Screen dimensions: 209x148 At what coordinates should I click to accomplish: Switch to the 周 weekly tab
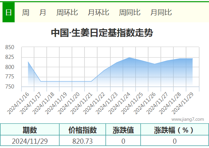tap(26, 12)
